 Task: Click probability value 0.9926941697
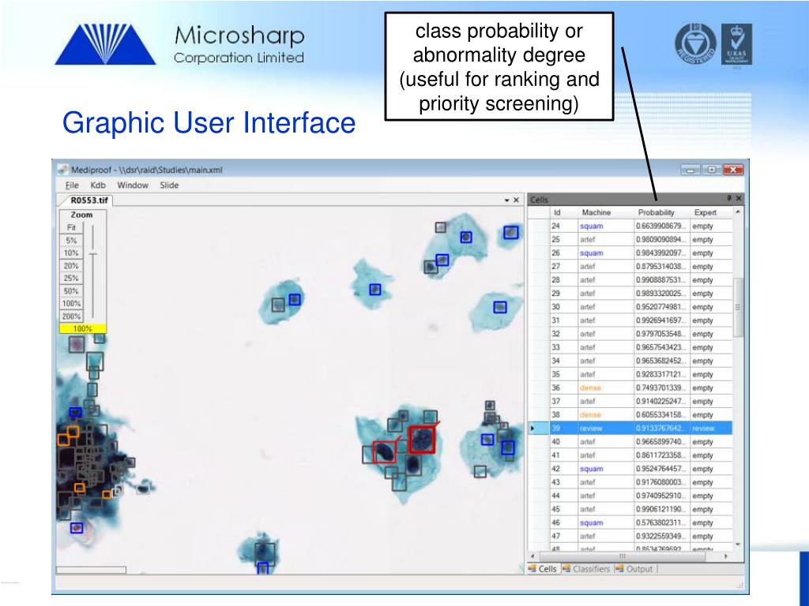[661, 320]
